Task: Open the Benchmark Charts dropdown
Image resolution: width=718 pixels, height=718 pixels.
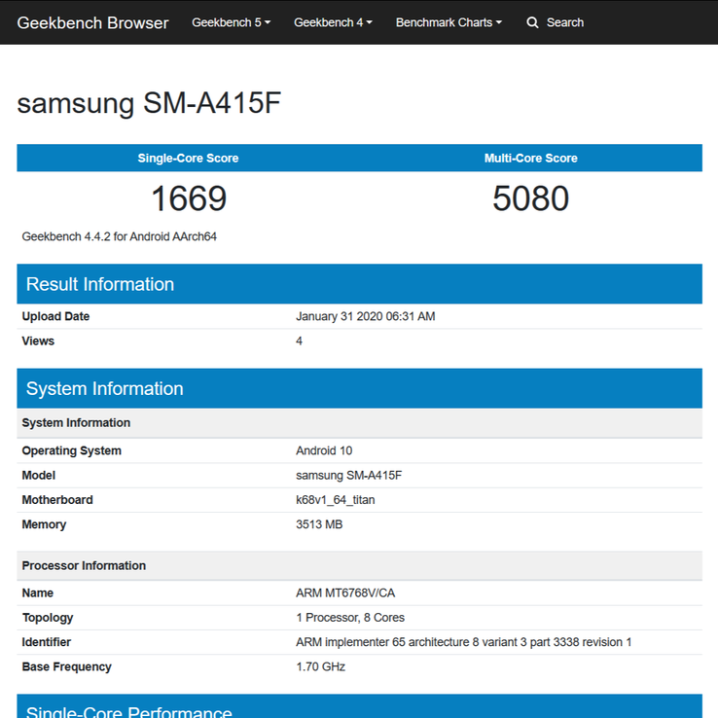Action: [x=449, y=22]
